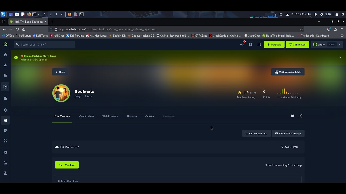Screen dimensions: 346x194
Task: Switch to workspace 4
Action: 62,14
